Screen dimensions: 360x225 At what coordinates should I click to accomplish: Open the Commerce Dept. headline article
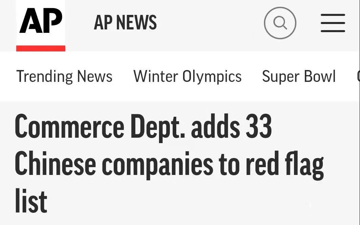tap(169, 164)
